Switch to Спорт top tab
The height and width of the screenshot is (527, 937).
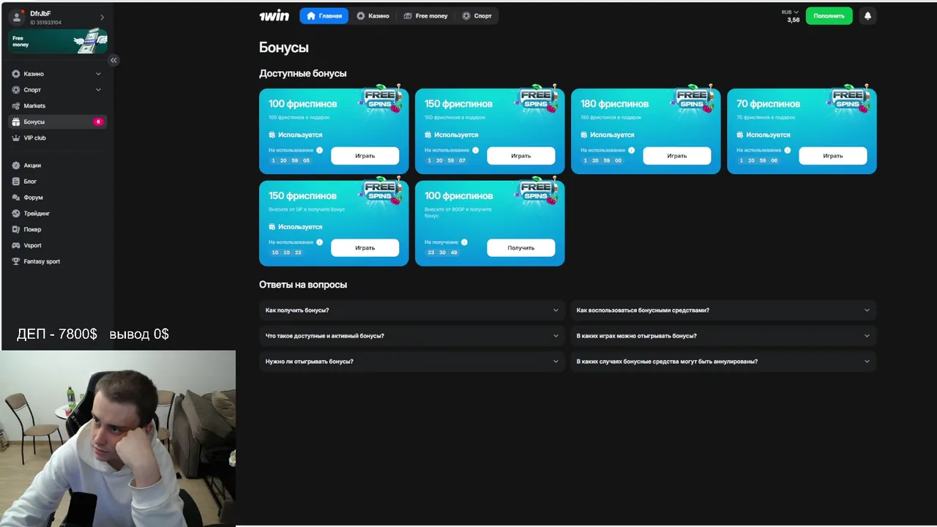(x=477, y=15)
